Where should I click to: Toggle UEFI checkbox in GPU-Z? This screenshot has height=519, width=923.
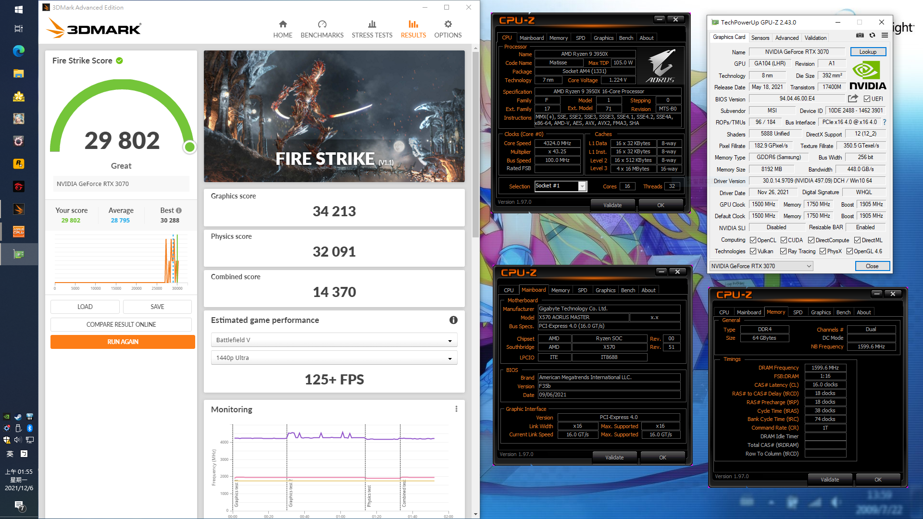click(x=867, y=99)
